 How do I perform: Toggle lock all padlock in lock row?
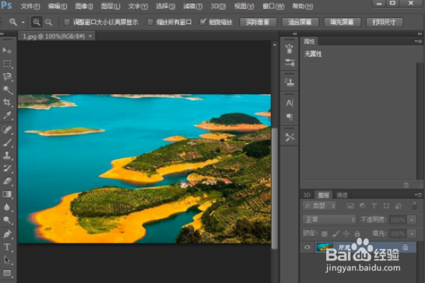(x=357, y=233)
